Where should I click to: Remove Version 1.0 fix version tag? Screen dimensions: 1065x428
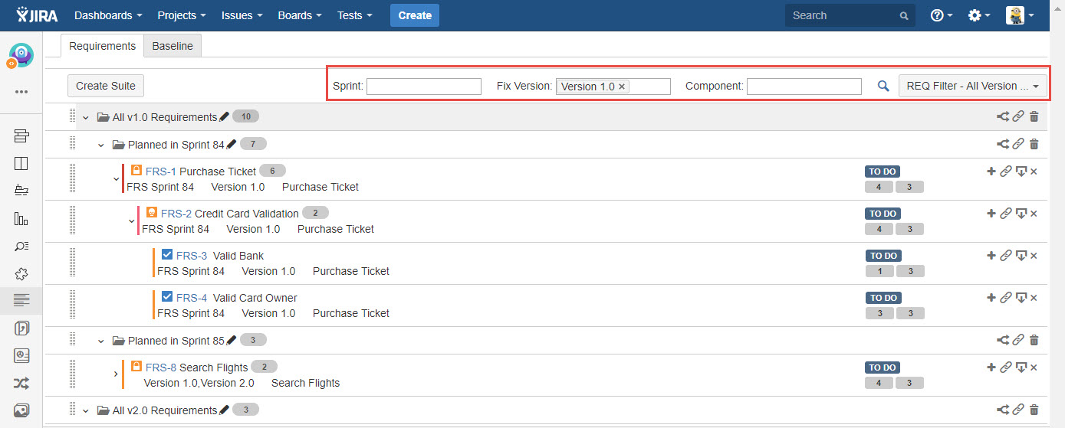pyautogui.click(x=622, y=87)
